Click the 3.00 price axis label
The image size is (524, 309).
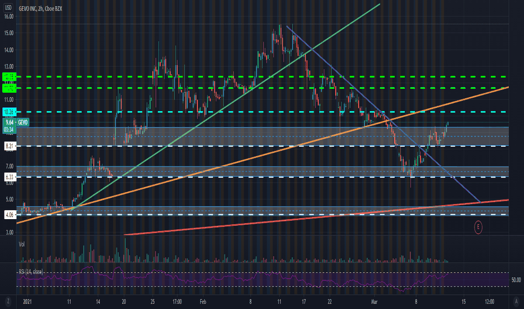[x=10, y=233]
